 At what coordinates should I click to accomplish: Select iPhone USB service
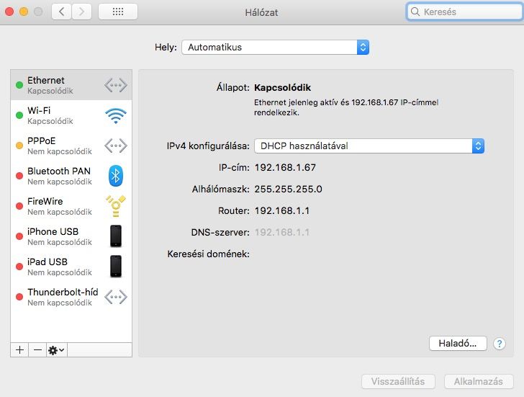pos(71,236)
